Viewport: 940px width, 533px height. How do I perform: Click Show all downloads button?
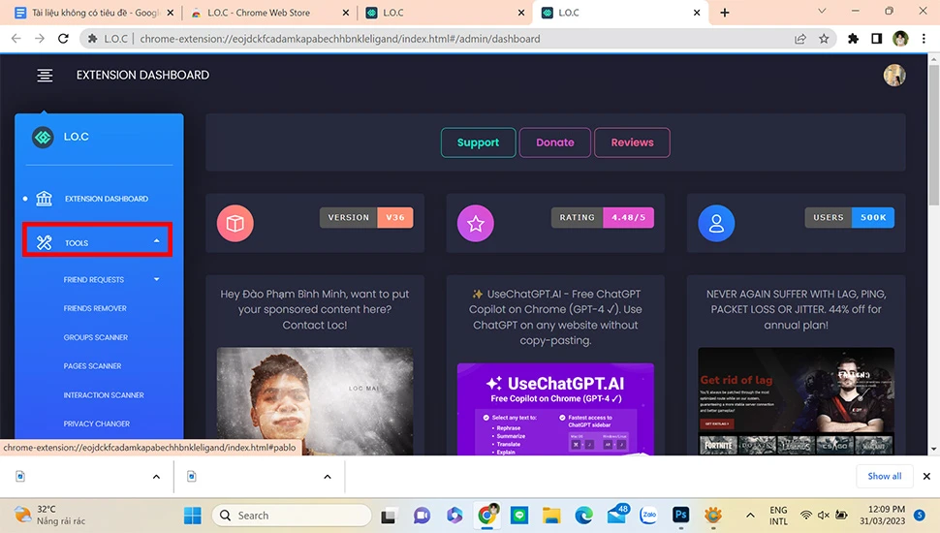[884, 476]
